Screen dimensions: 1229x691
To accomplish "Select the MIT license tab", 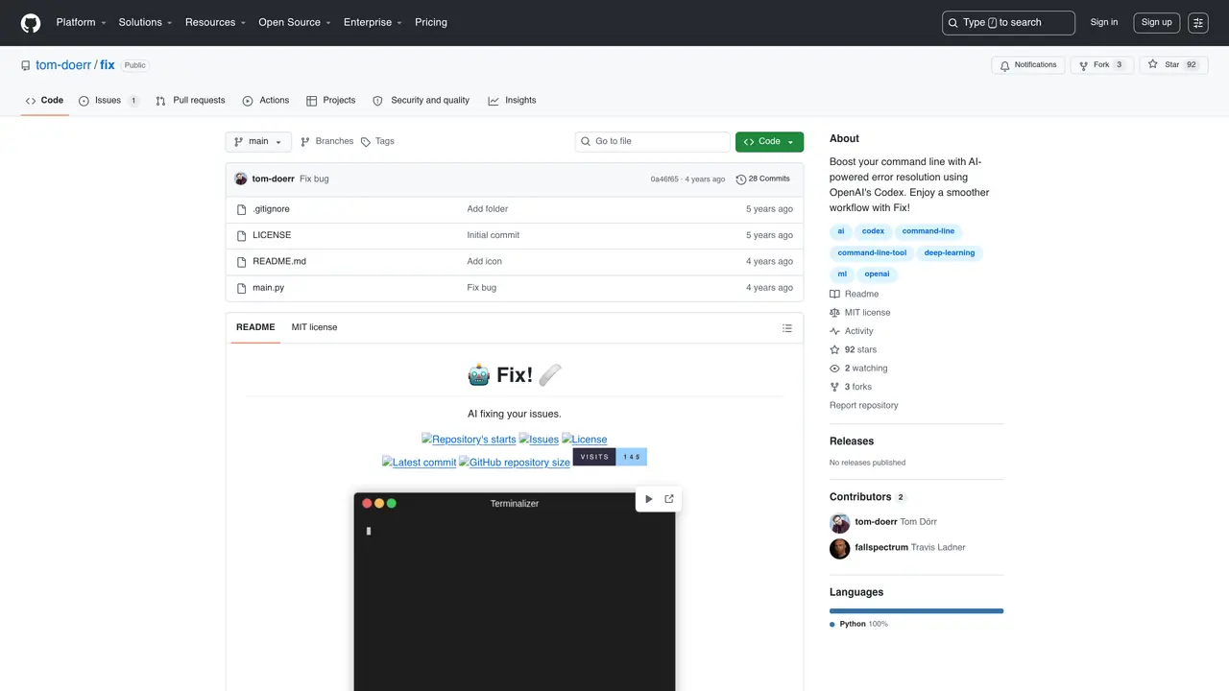I will 314,327.
